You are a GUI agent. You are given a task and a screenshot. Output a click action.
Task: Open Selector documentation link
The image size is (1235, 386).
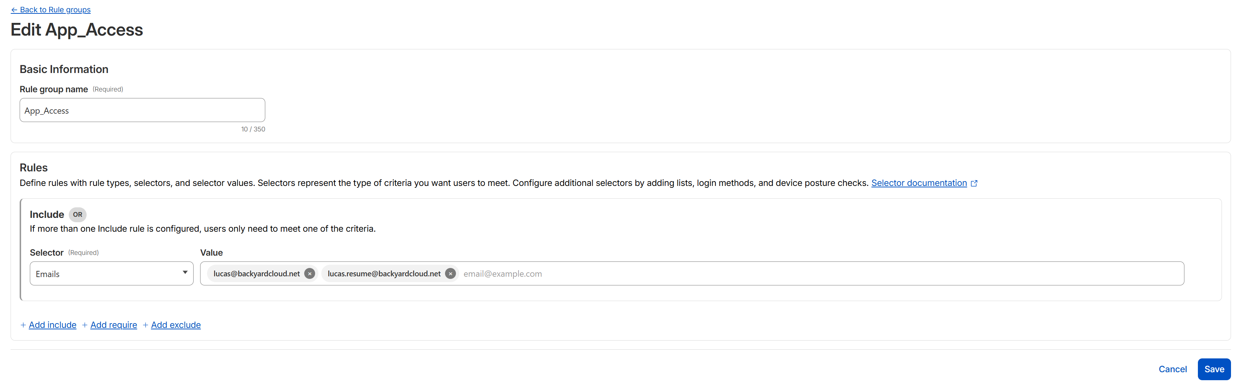click(918, 183)
